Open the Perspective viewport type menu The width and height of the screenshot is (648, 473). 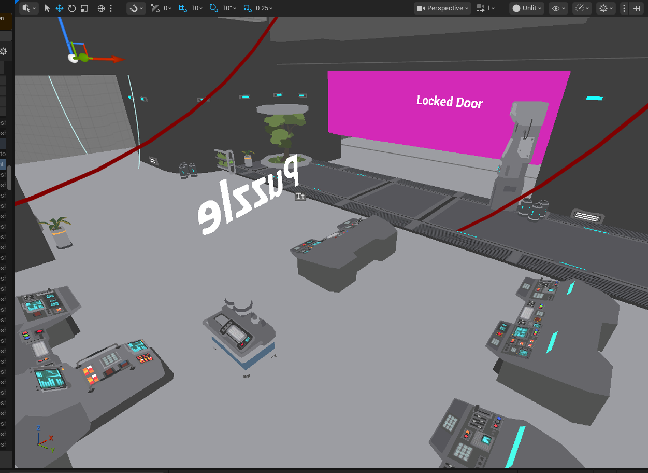[x=442, y=8]
